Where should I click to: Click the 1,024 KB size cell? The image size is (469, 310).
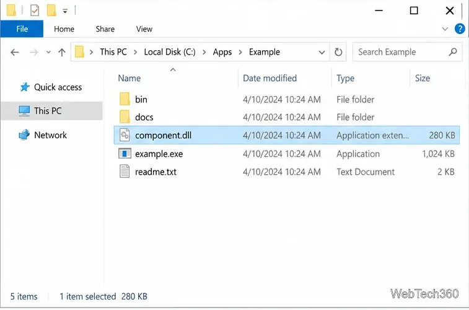[439, 154]
